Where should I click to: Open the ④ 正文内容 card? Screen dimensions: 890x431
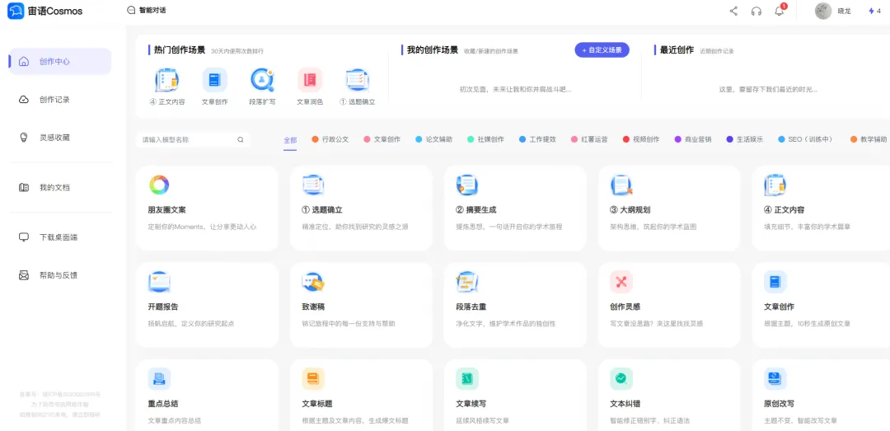click(x=821, y=208)
